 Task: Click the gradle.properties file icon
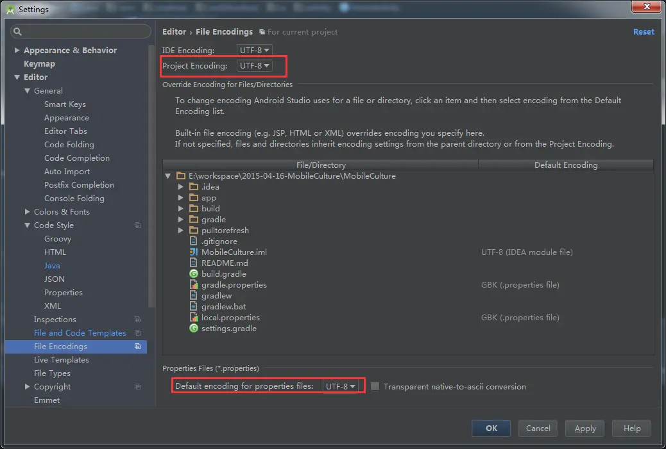click(x=194, y=284)
